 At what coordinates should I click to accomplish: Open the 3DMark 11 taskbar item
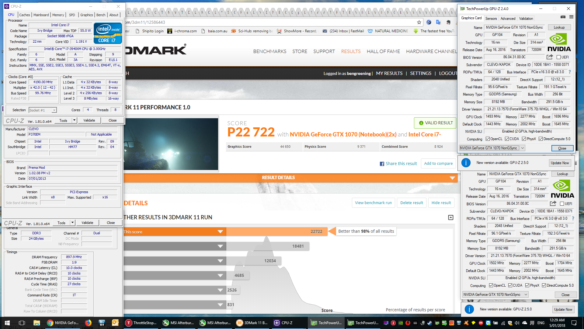coord(252,323)
